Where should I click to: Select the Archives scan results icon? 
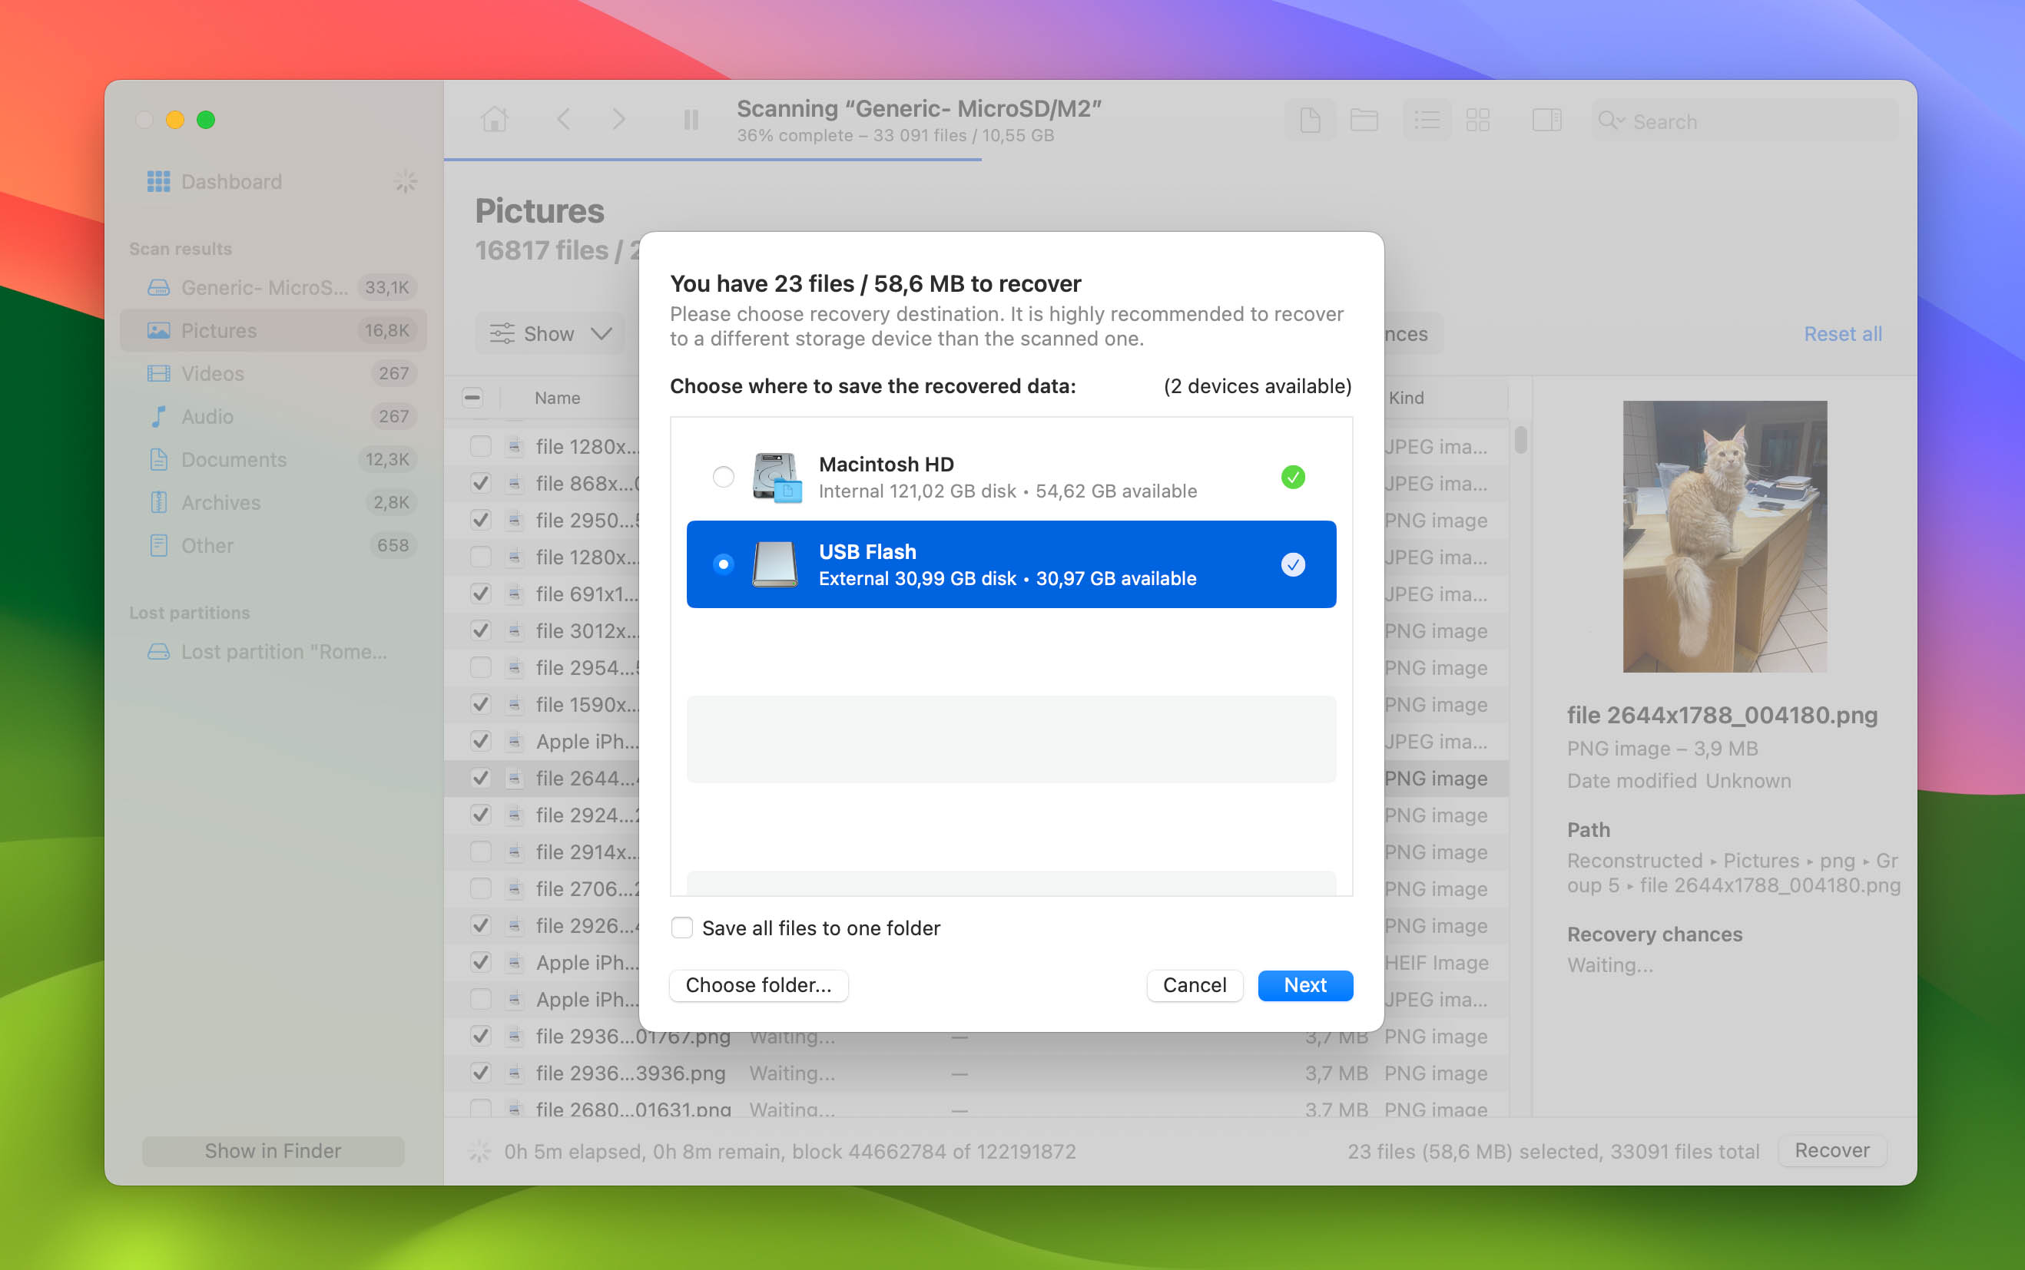click(x=158, y=504)
